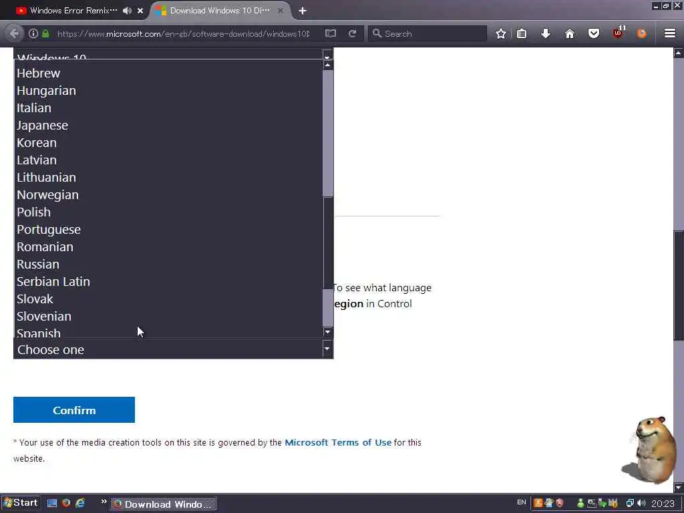Expand the quick launch overflow chevron

(104, 502)
